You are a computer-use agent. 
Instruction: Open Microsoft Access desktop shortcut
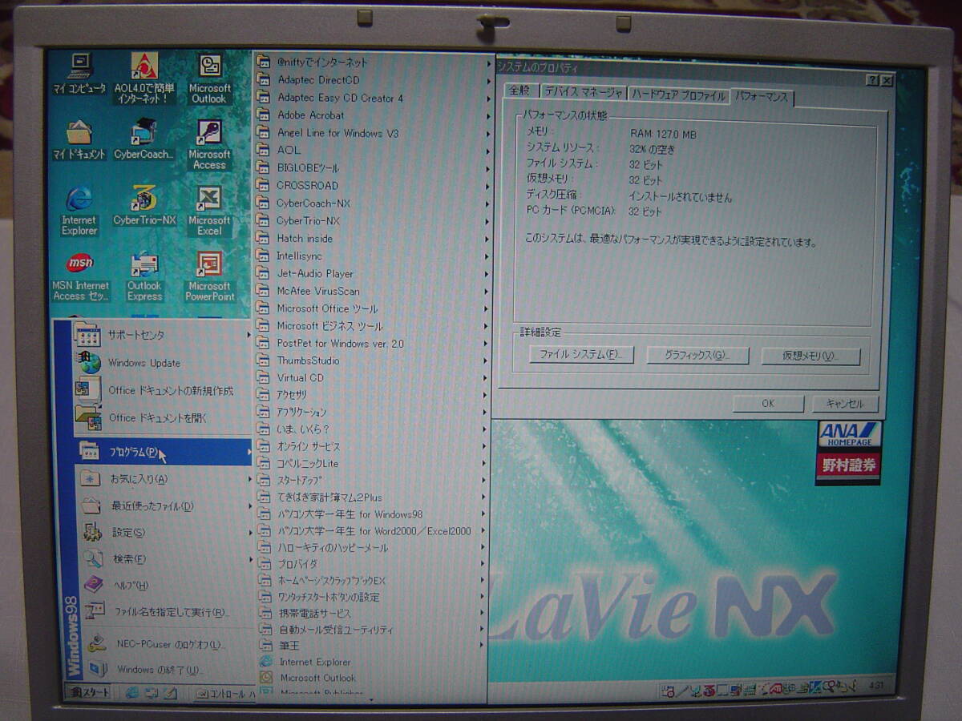tap(209, 145)
